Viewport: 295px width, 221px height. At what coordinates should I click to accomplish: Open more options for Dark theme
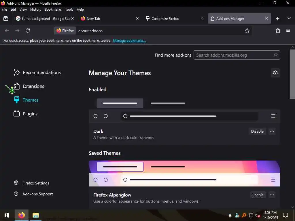click(272, 131)
